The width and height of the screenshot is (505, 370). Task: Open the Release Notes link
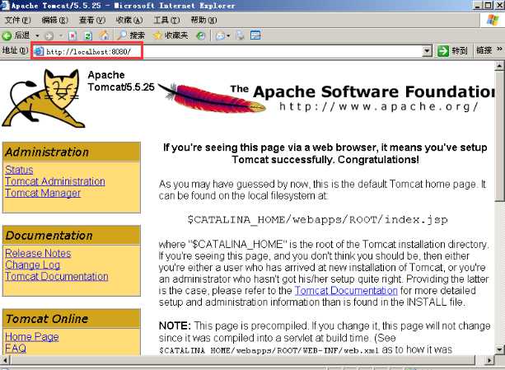point(38,254)
